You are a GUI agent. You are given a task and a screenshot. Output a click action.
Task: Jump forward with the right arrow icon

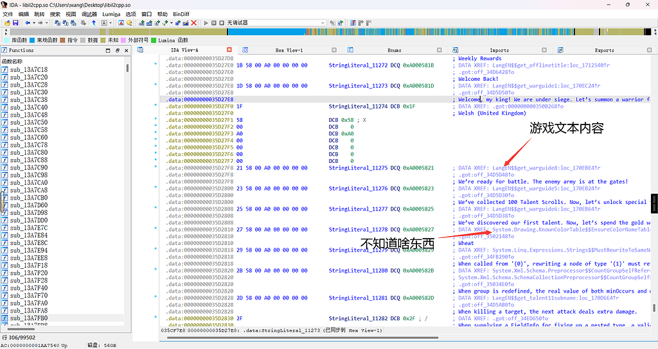[x=40, y=22]
